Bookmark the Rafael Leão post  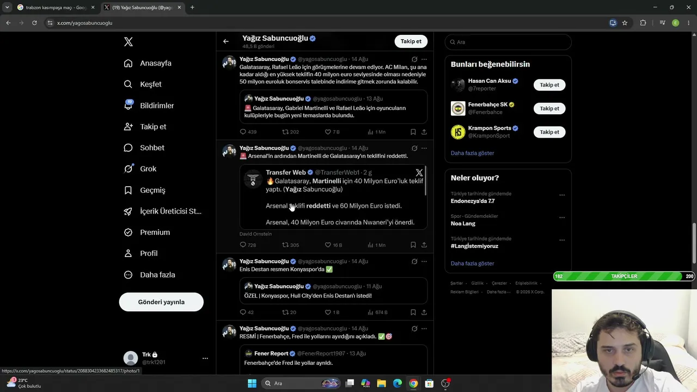point(413,132)
